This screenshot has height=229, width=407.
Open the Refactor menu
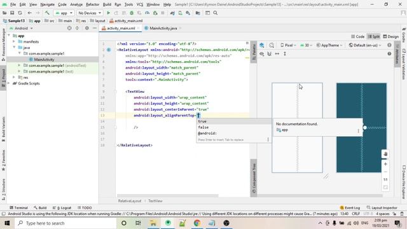click(93, 4)
